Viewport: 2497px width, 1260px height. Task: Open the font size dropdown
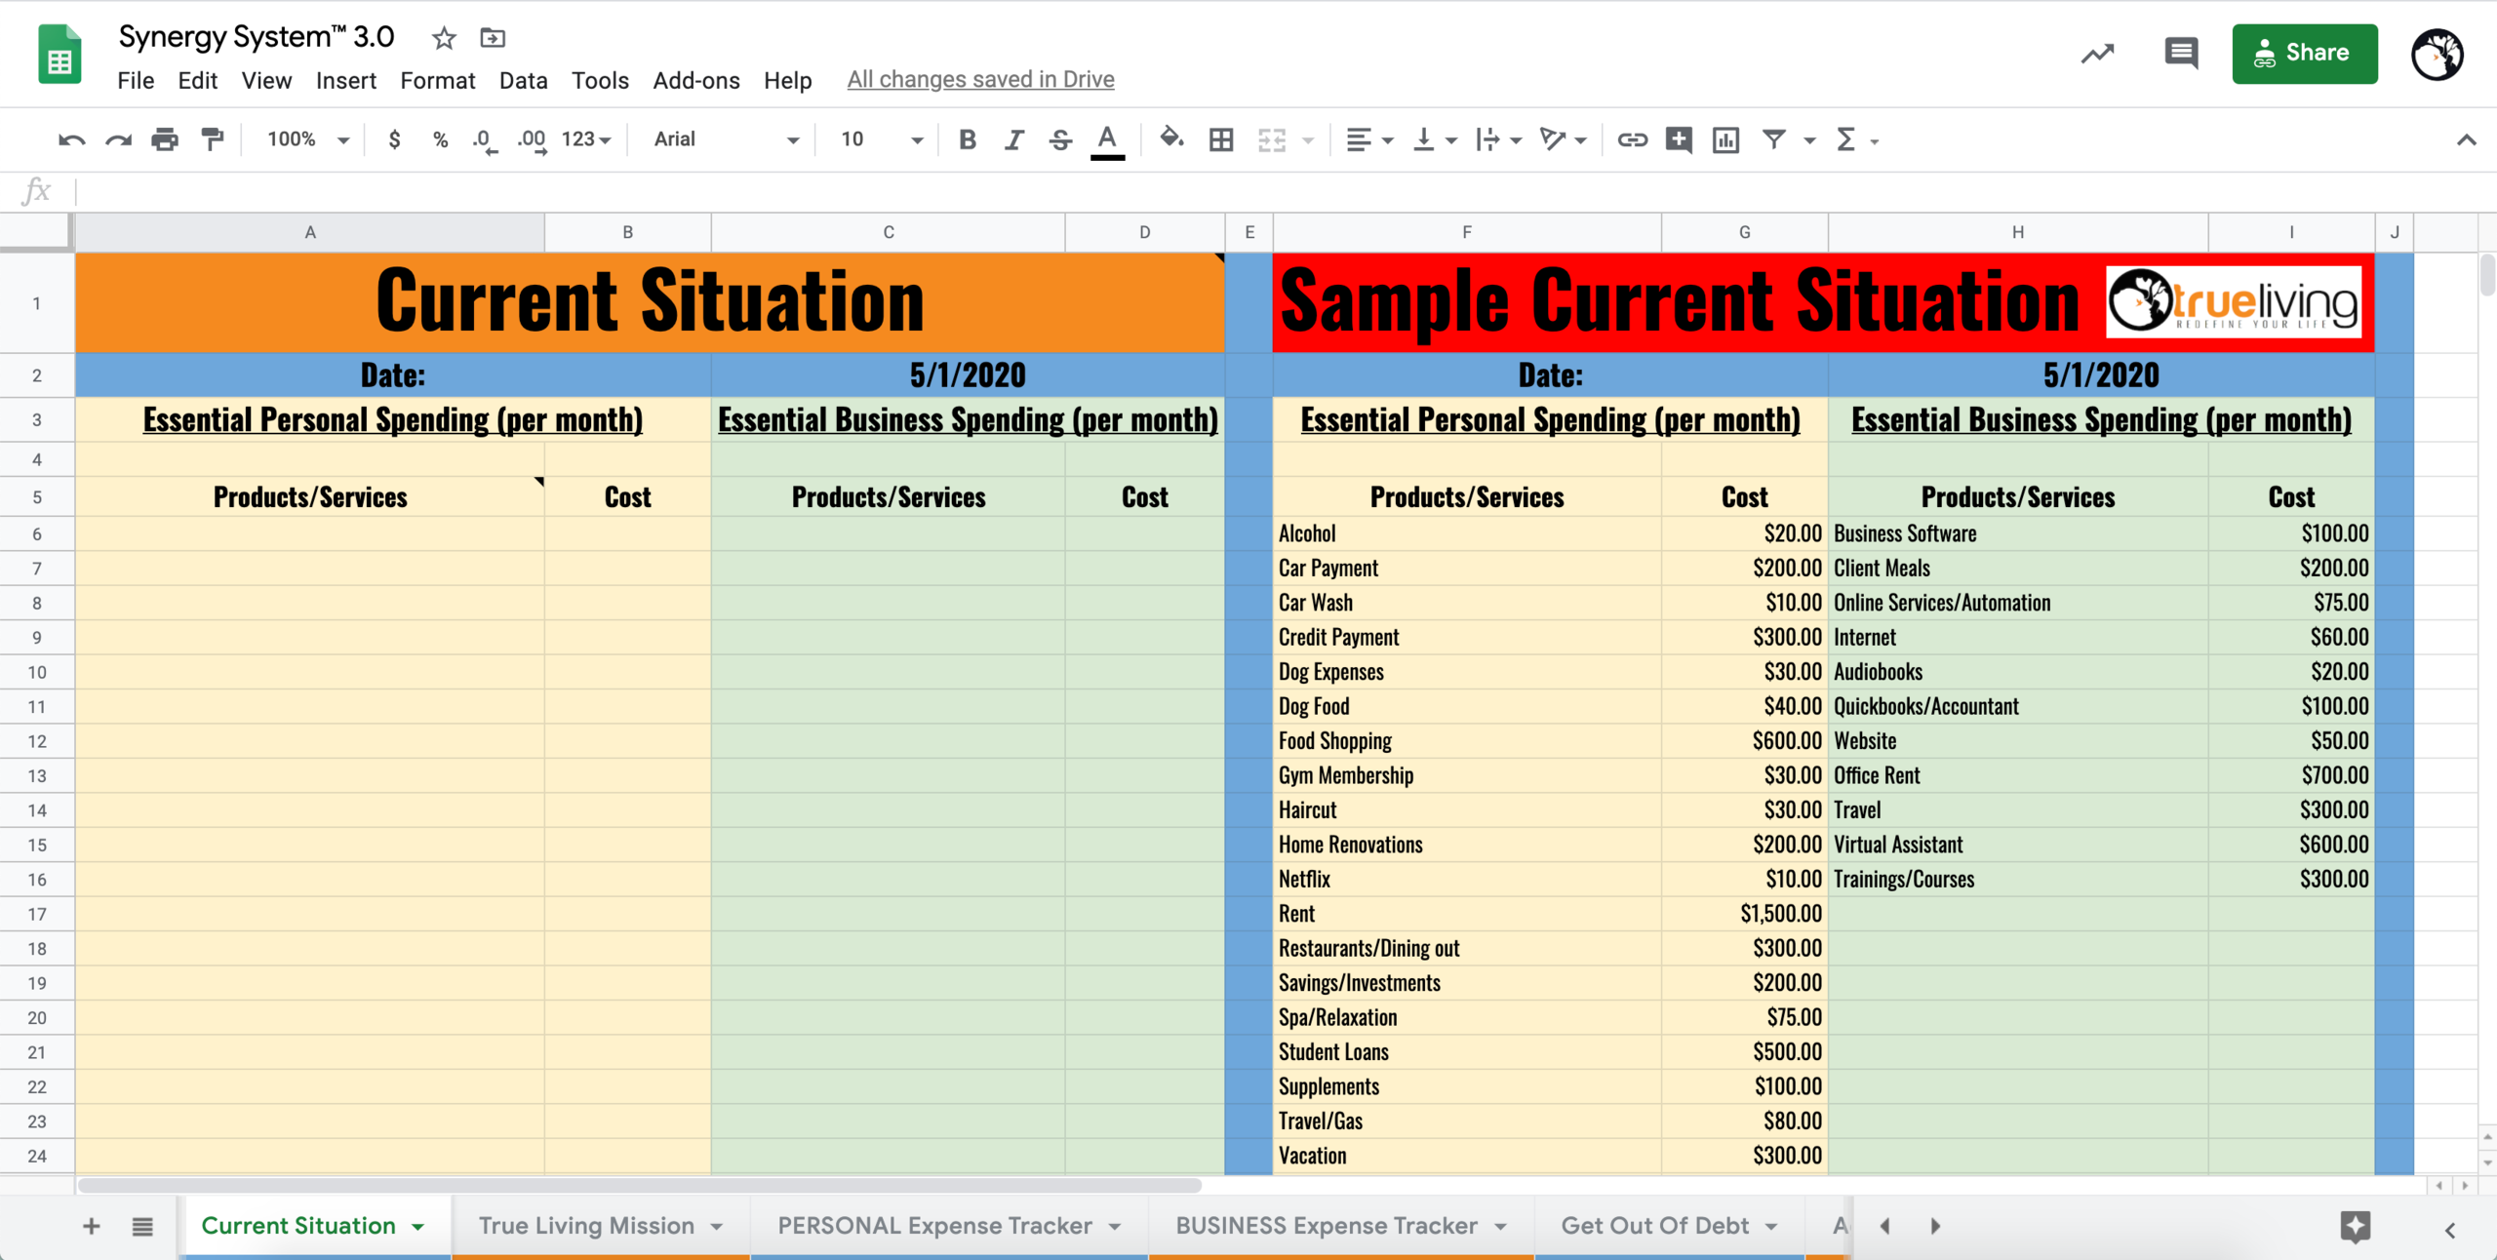click(881, 139)
